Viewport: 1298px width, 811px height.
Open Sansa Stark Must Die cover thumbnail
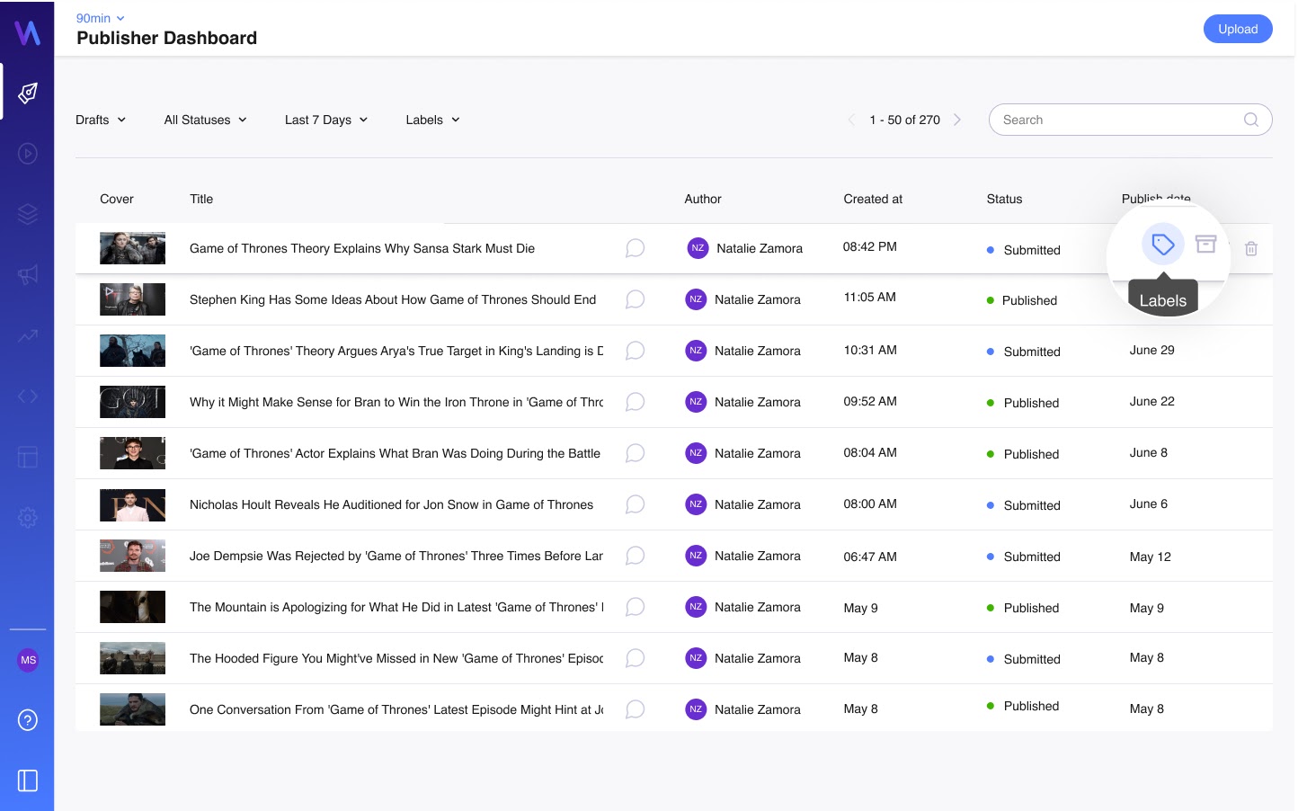132,248
